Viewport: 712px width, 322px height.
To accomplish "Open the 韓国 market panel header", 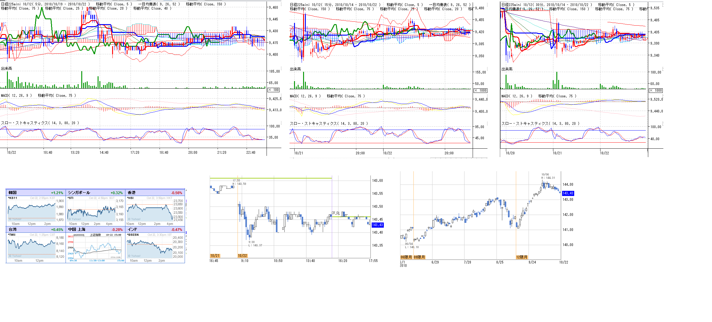I will 36,193.
